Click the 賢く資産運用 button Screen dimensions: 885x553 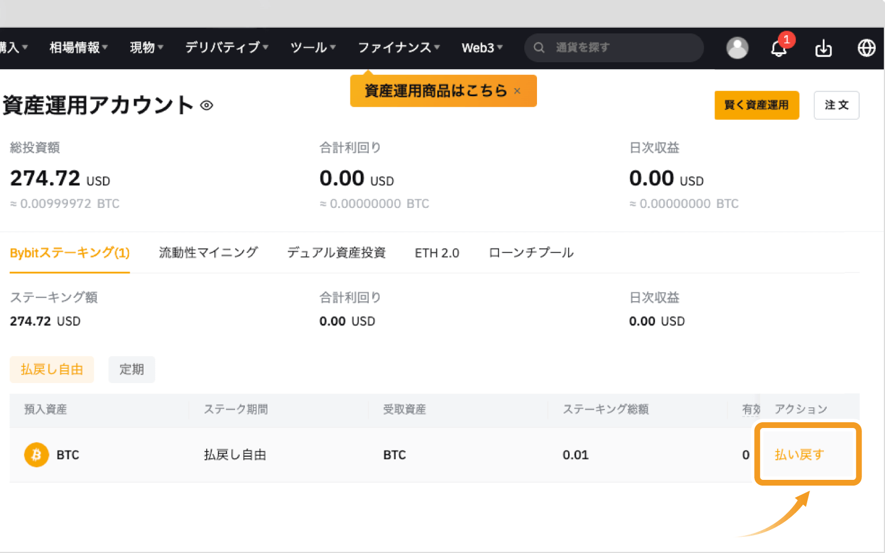(757, 105)
